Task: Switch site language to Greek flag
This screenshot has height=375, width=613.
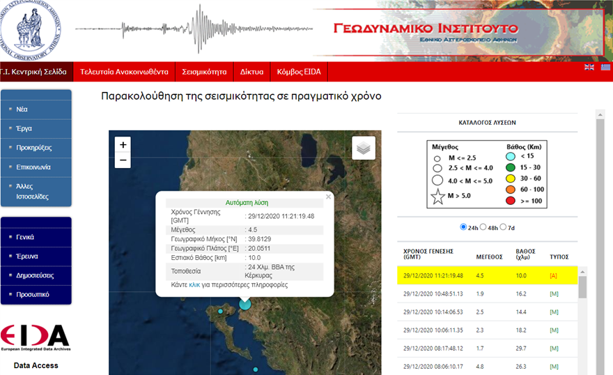Action: [x=606, y=67]
